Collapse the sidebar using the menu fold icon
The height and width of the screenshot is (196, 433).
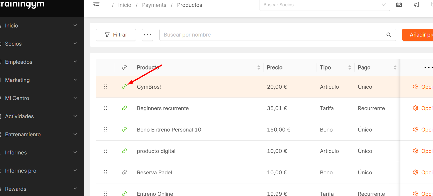pos(96,5)
